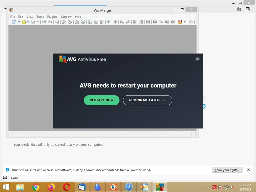The width and height of the screenshot is (256, 192).
Task: Open the Help menu in WinMerge
Action: click(x=78, y=17)
